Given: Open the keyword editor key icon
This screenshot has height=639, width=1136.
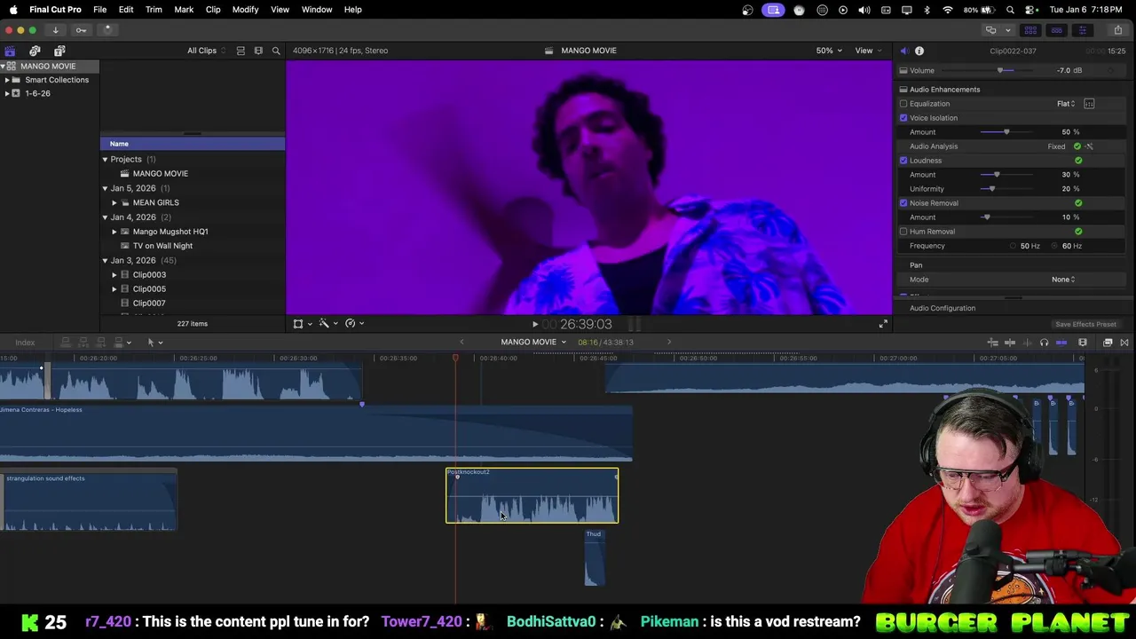Looking at the screenshot, I should point(81,30).
